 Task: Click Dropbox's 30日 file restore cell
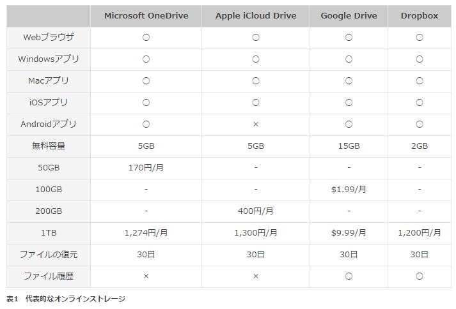point(420,255)
